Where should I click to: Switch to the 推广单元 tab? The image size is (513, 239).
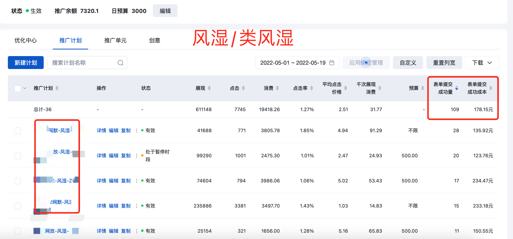[x=115, y=40]
